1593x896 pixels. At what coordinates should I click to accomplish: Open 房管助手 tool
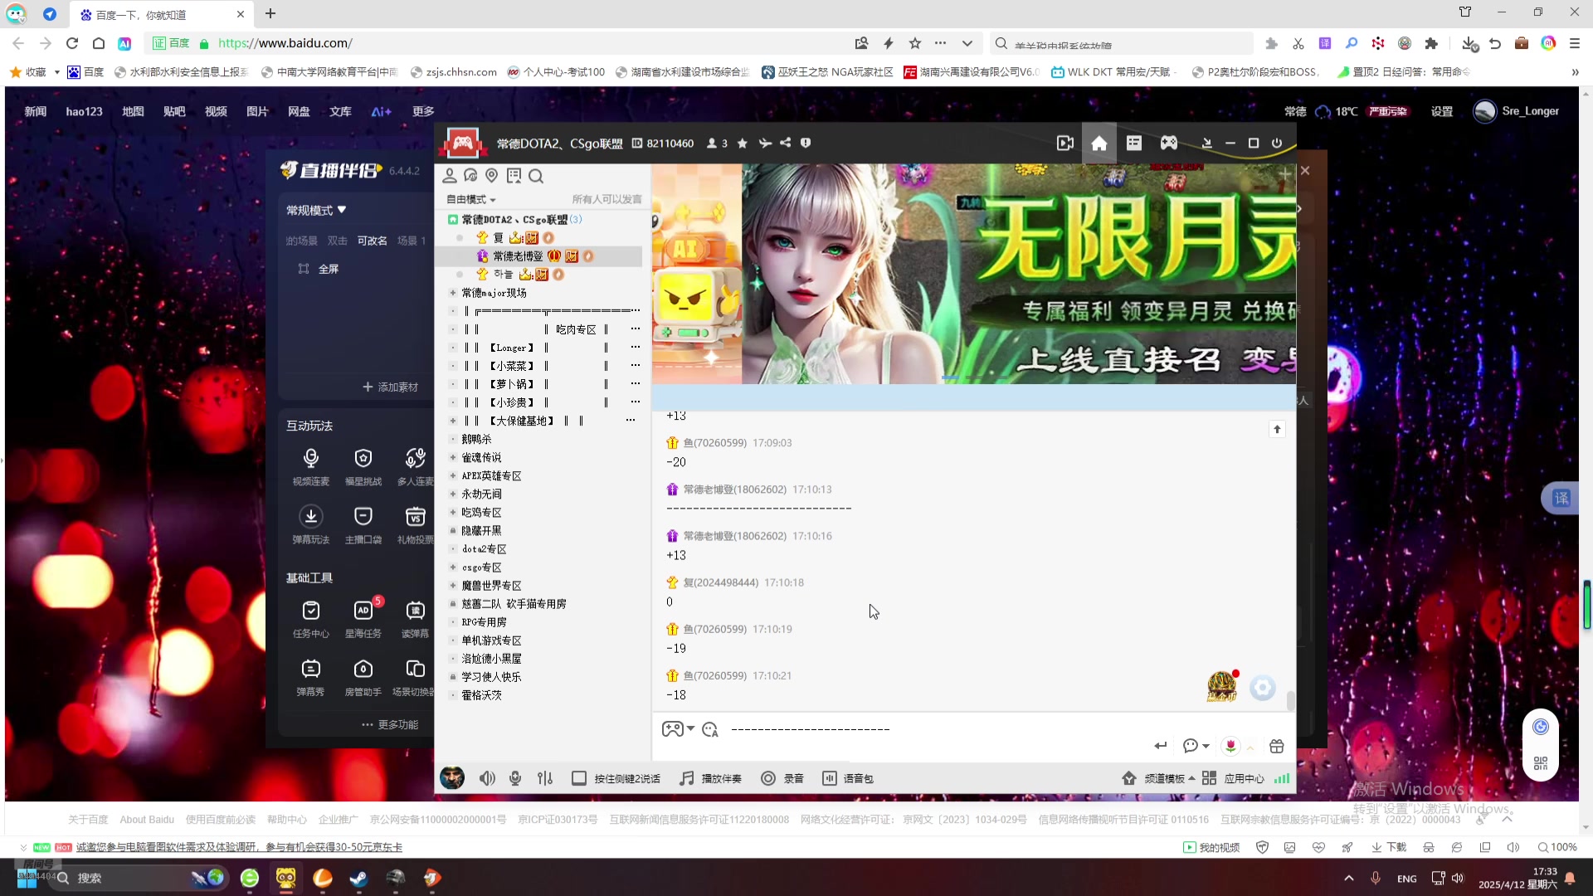point(363,678)
